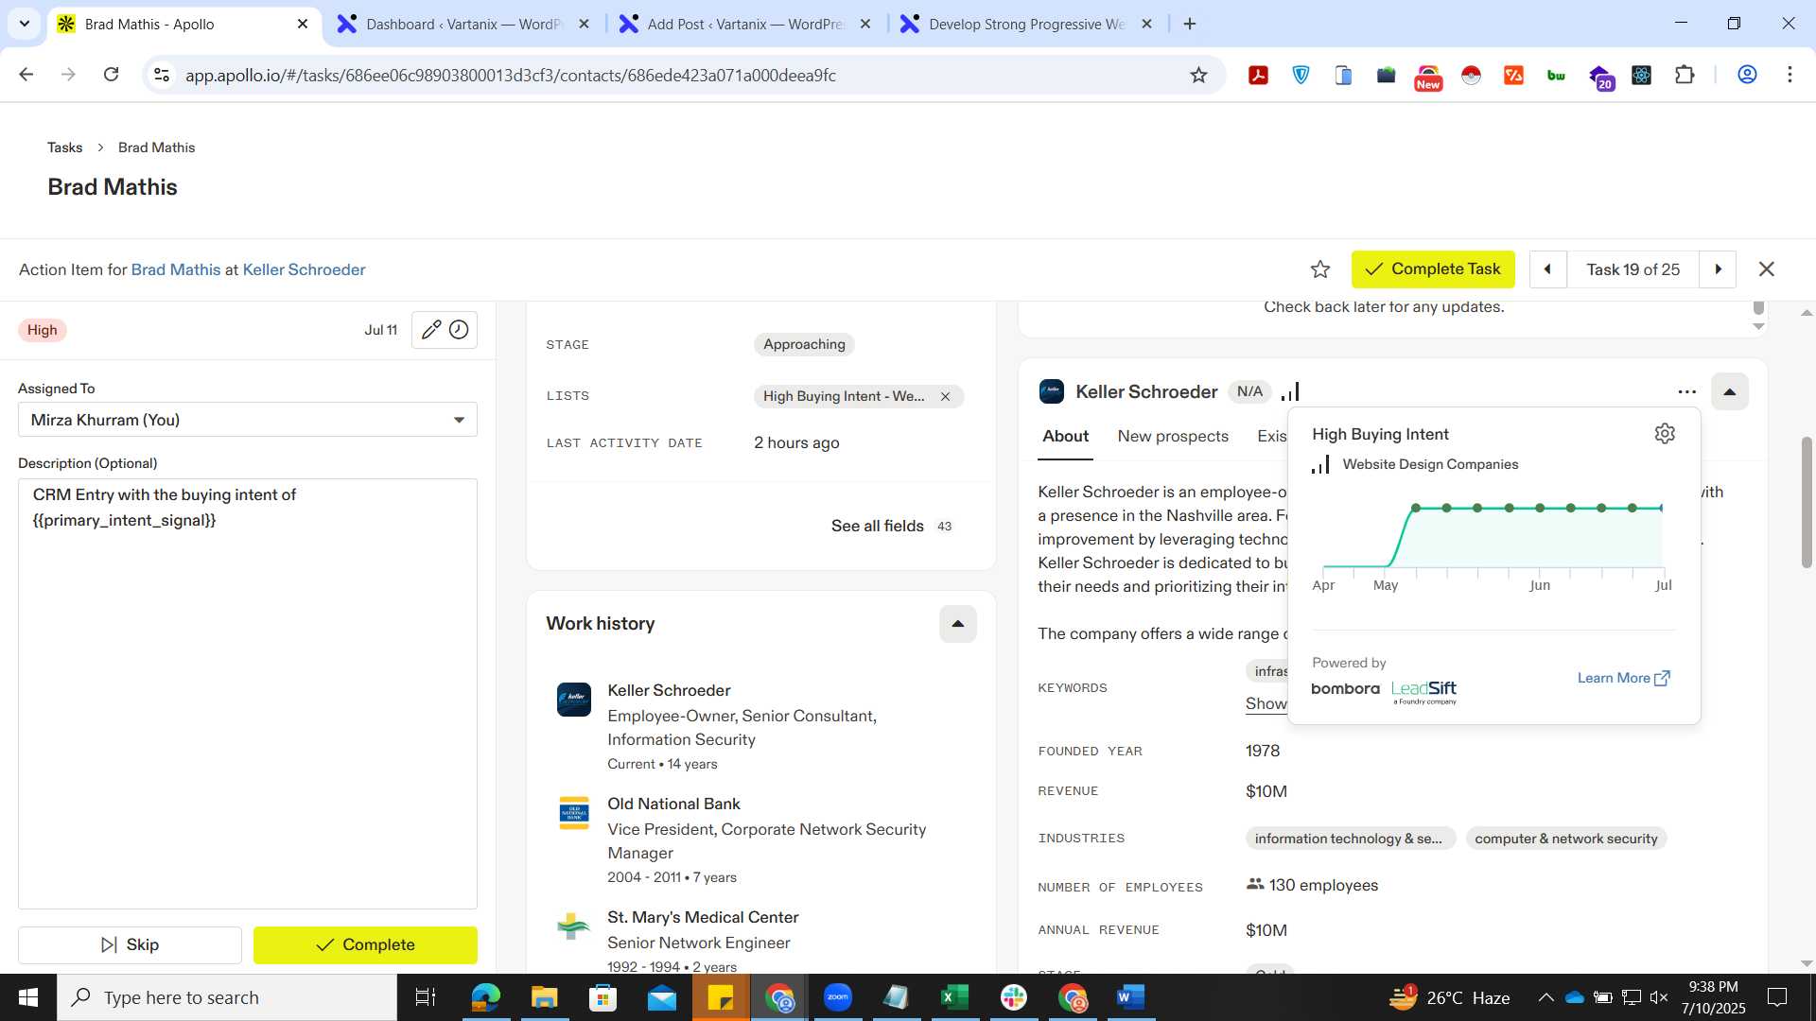
Task: Click the Description text area
Action: pyautogui.click(x=248, y=694)
